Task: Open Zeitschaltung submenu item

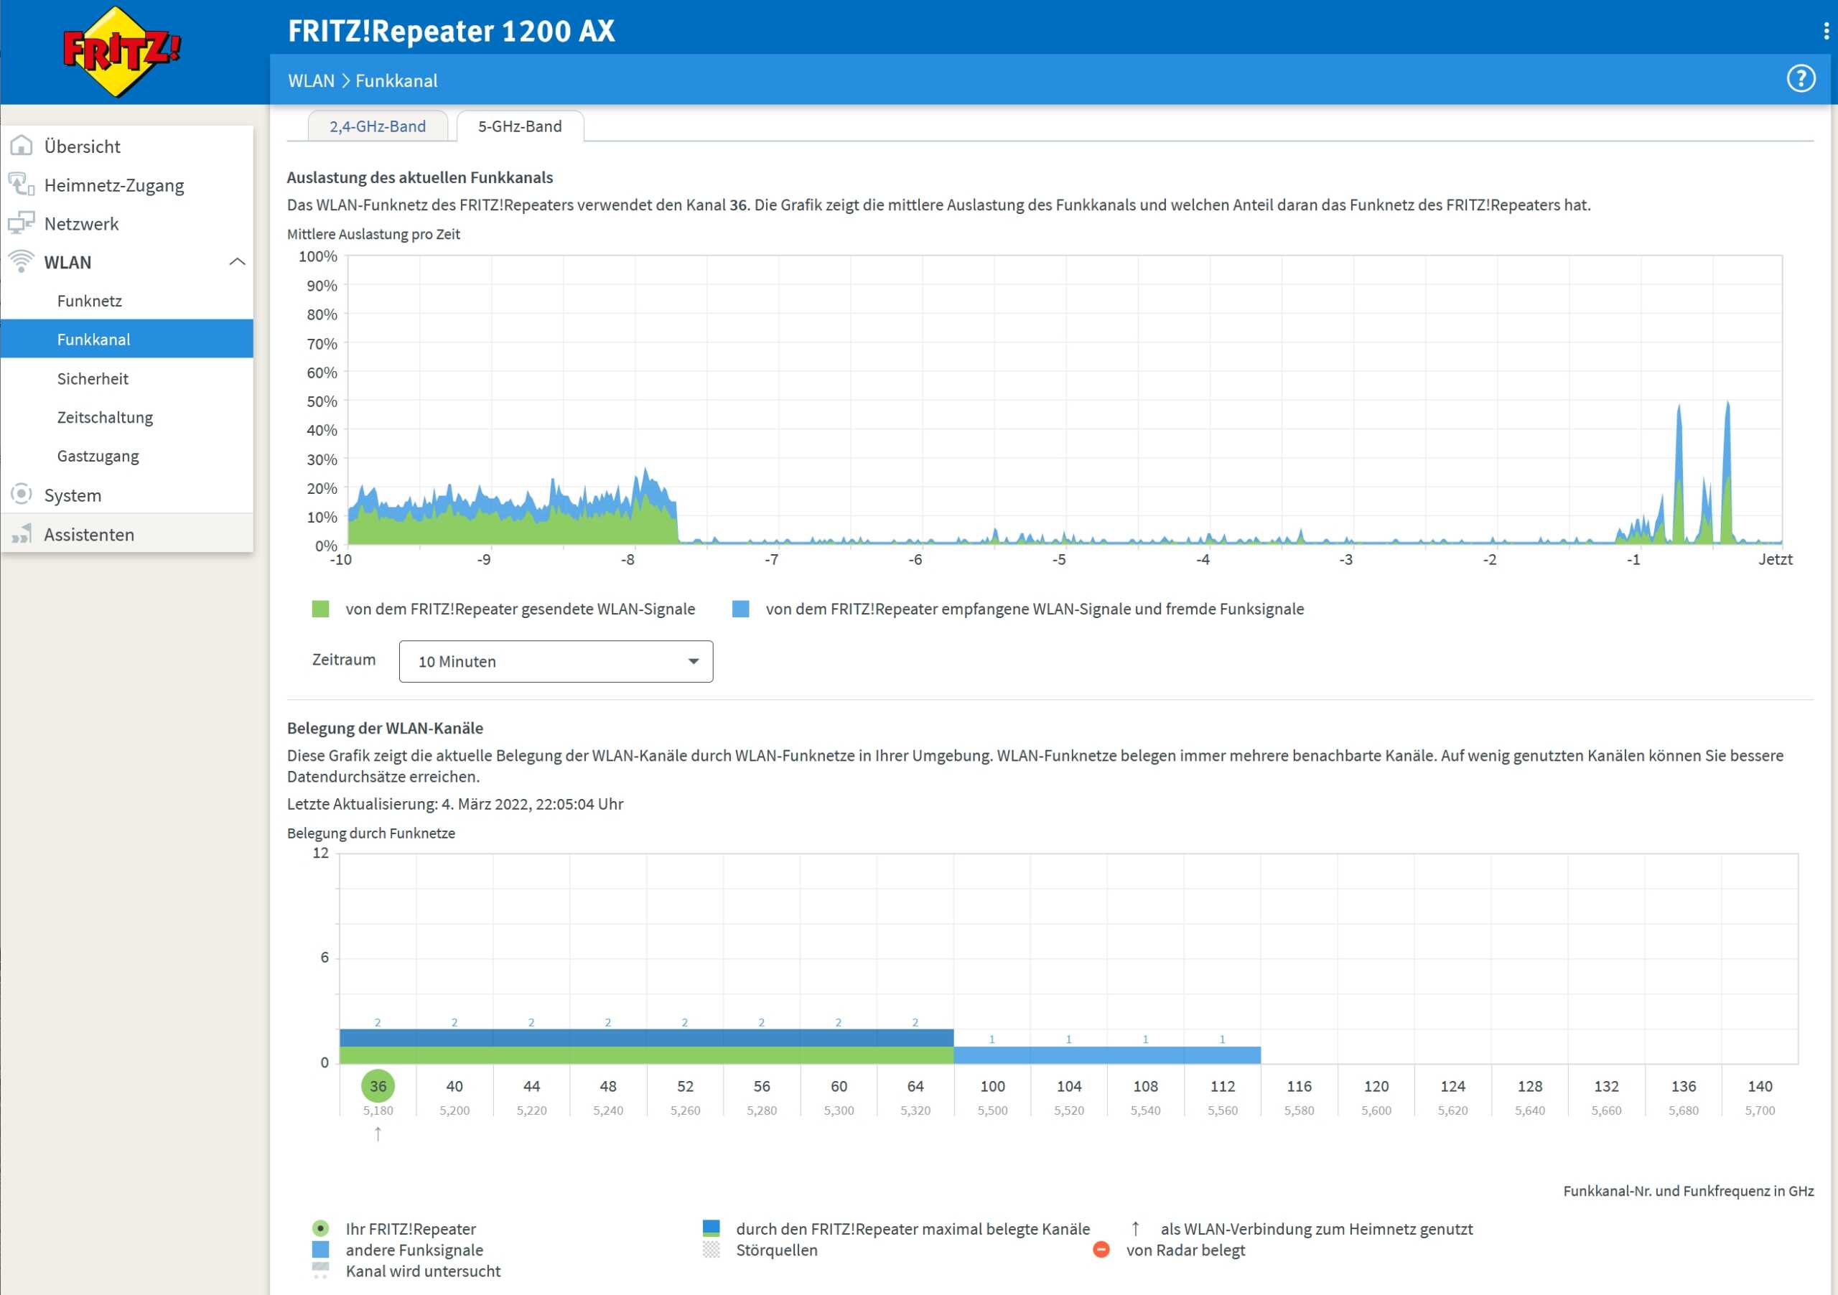Action: point(127,417)
